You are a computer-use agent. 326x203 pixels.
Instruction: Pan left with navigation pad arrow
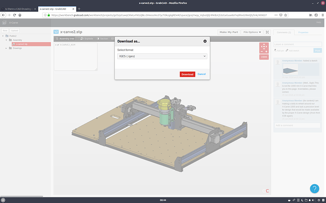261,47
